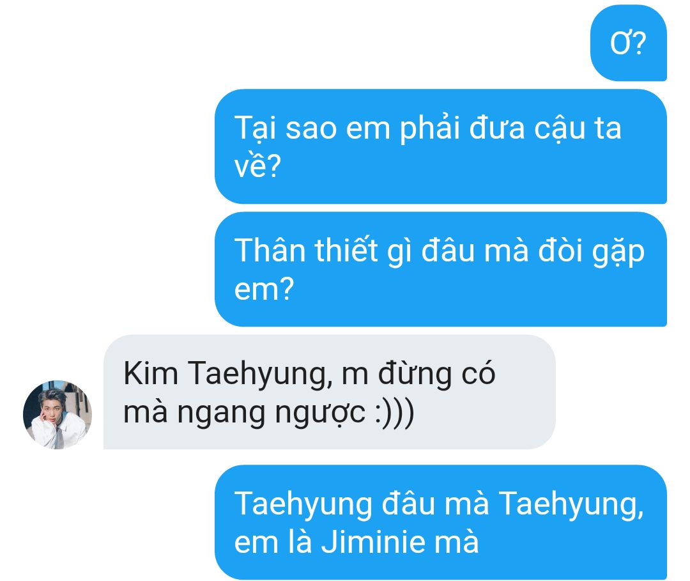This screenshot has height=581, width=690.
Task: Click the words "cậu ta" in the second bubble
Action: coord(578,129)
